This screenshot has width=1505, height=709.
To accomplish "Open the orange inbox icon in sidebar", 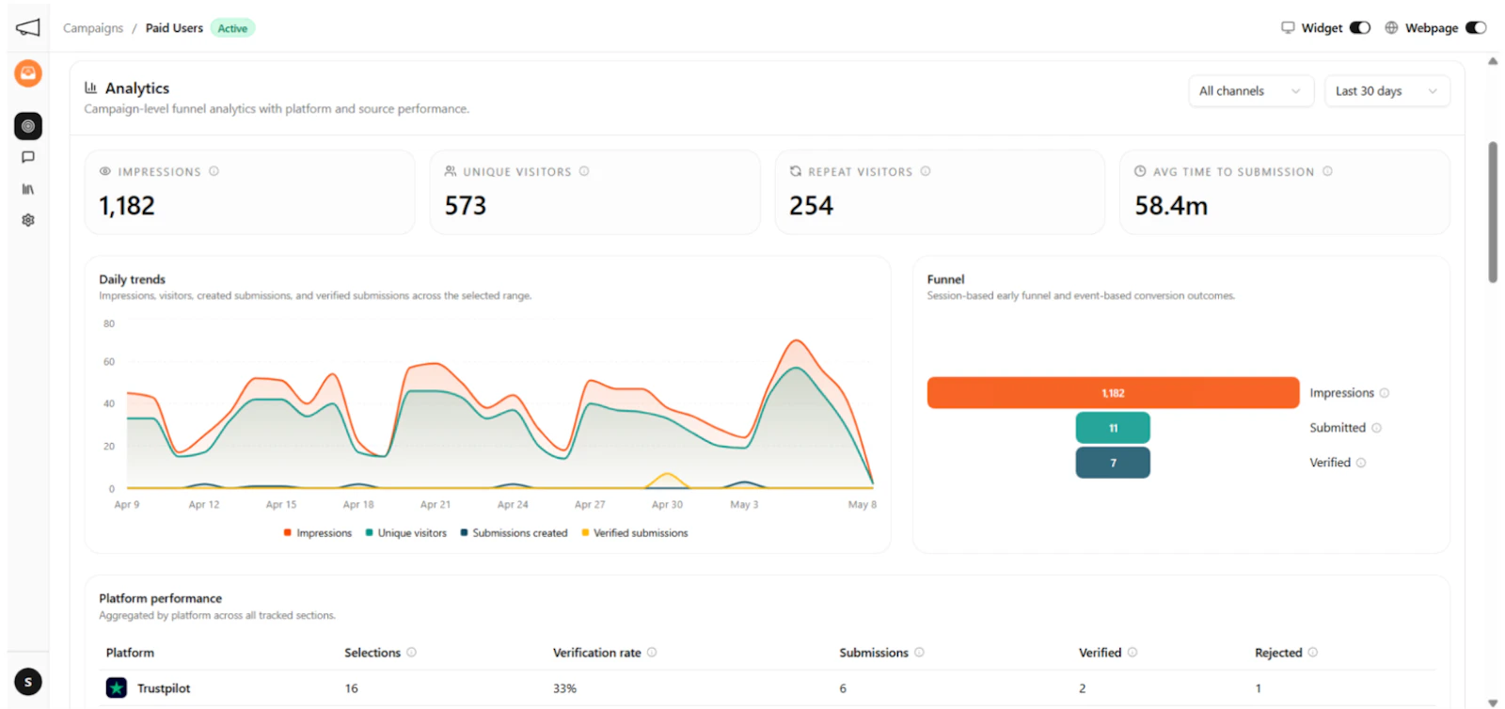I will tap(28, 73).
